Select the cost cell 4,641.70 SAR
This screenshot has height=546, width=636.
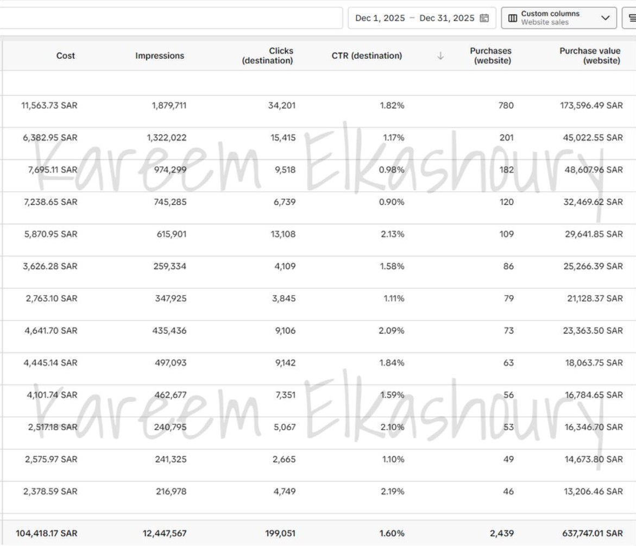tap(51, 331)
